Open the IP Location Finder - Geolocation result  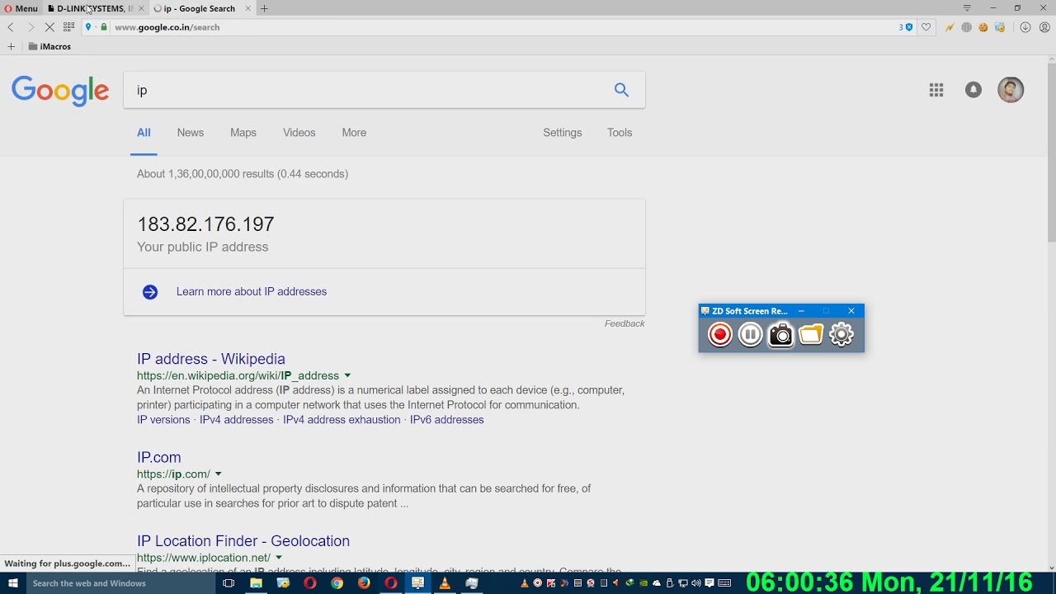click(243, 541)
